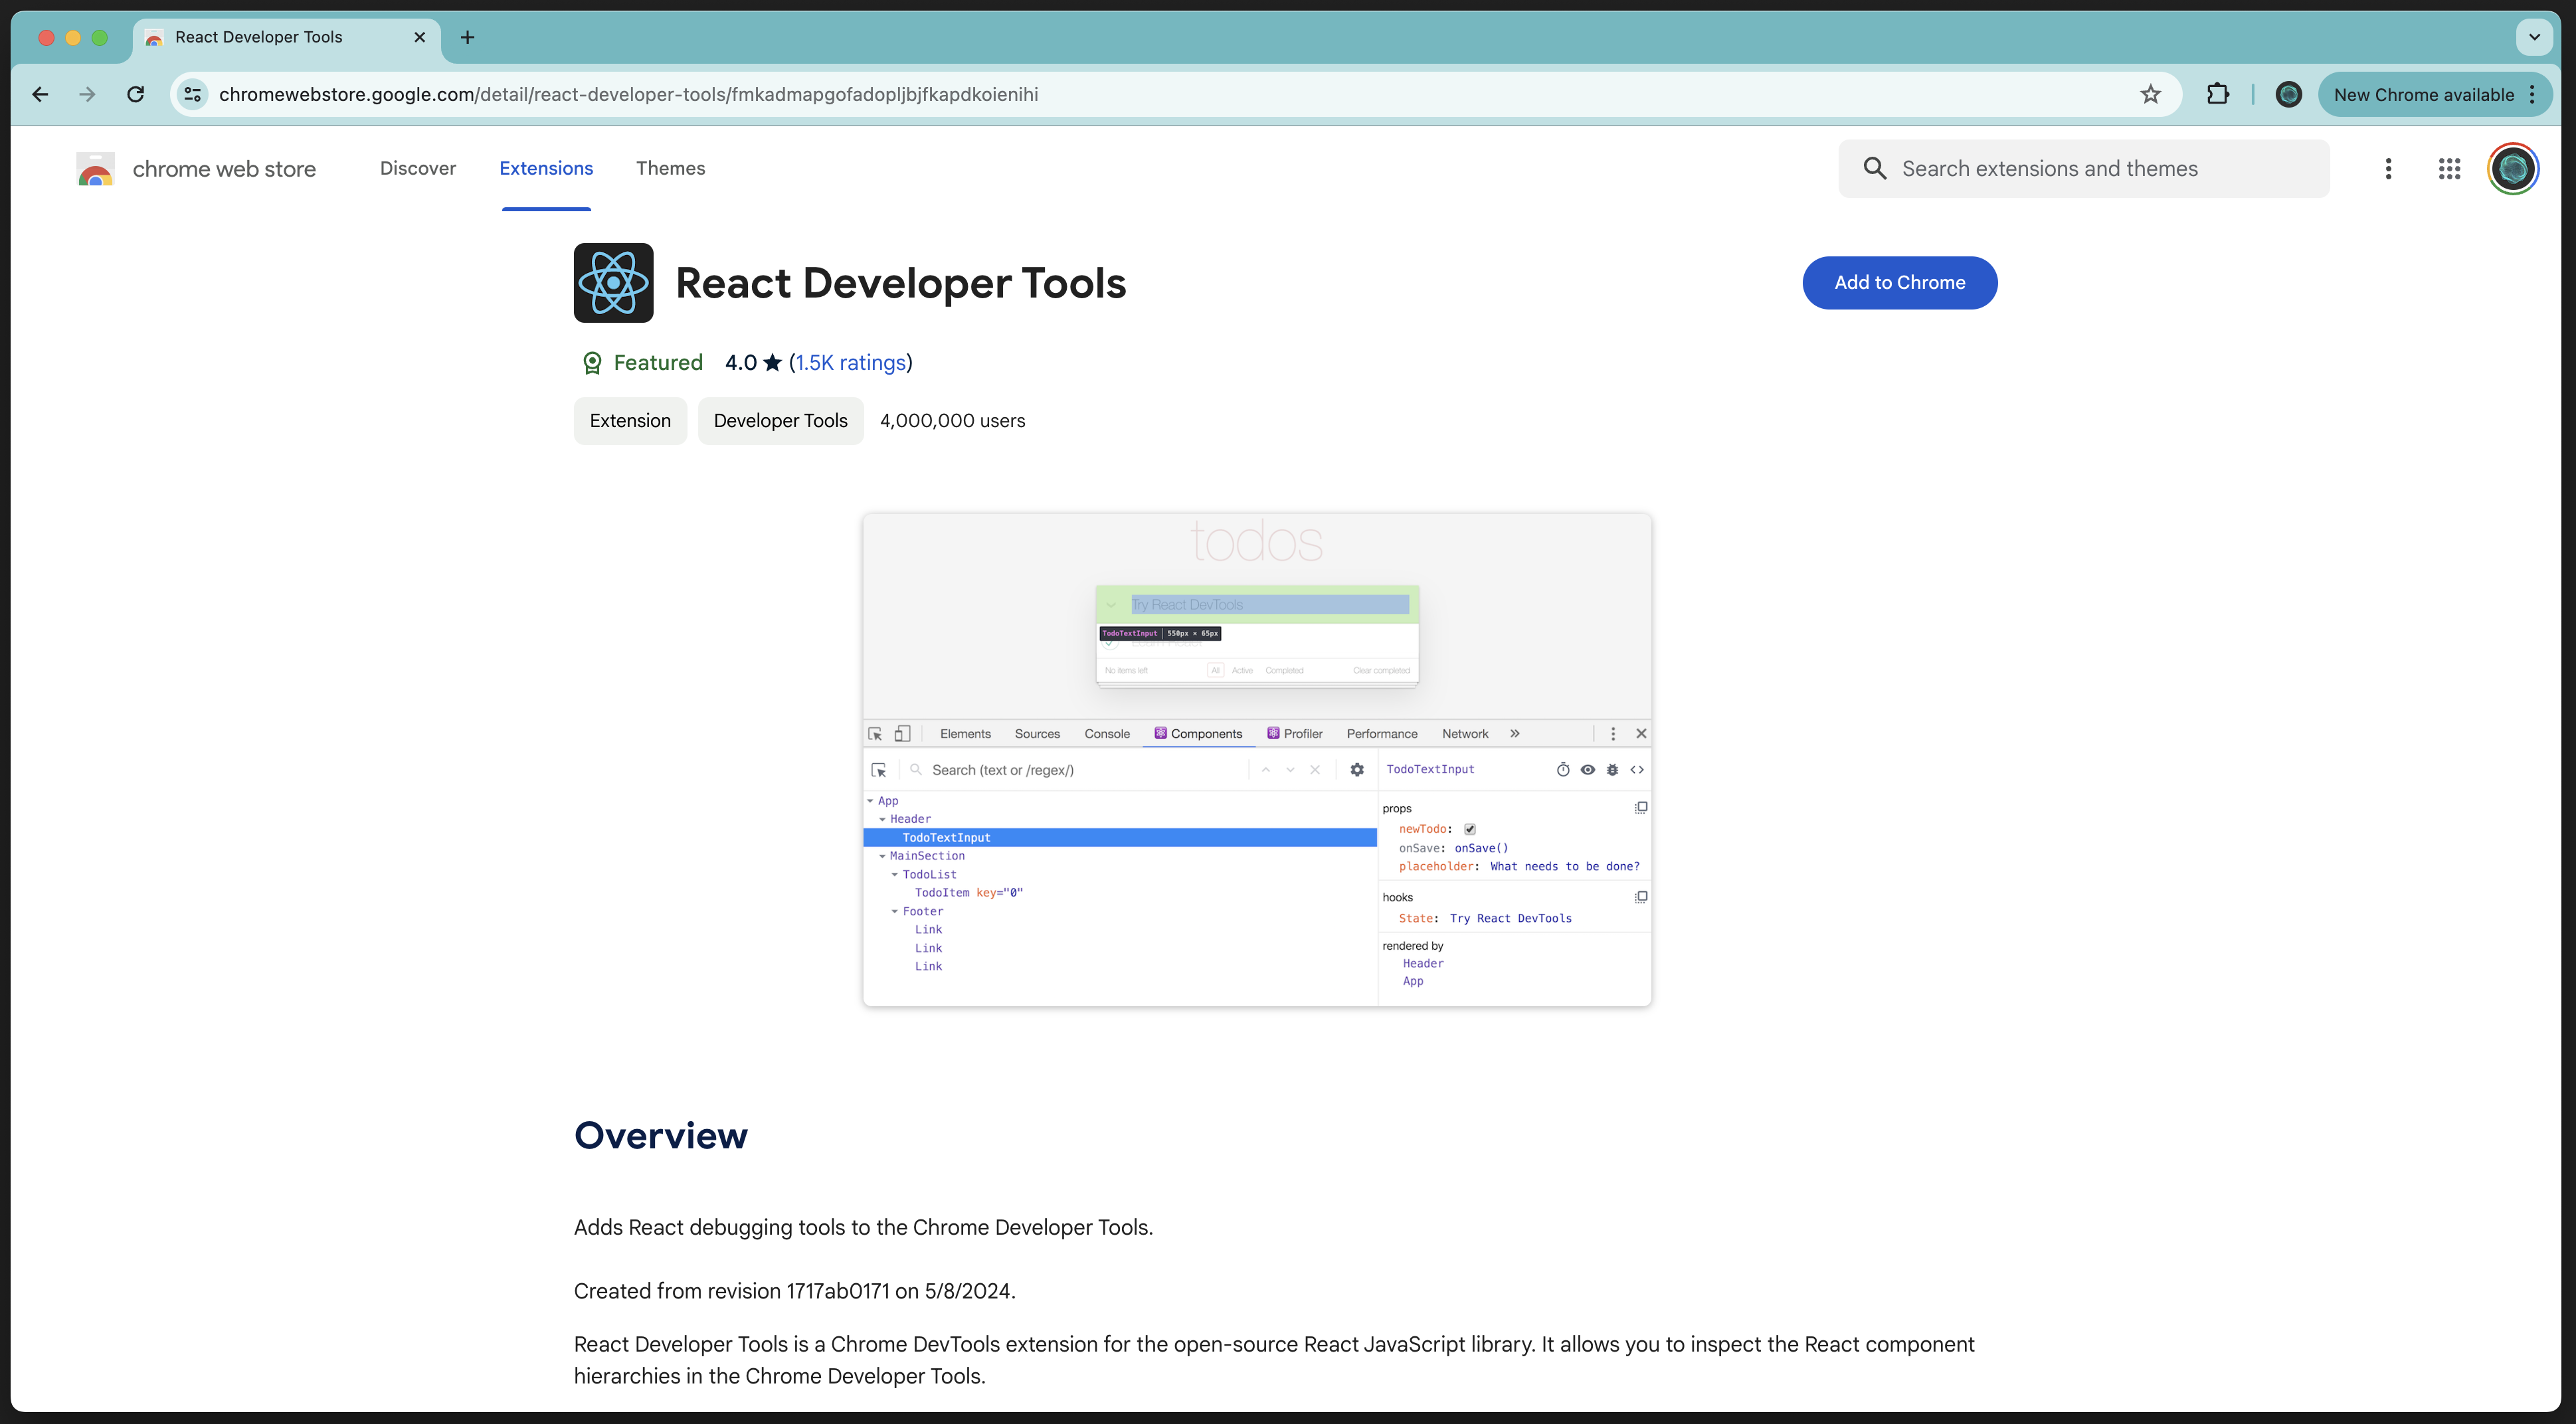The width and height of the screenshot is (2576, 1424).
Task: Open the Discover tab
Action: (418, 168)
